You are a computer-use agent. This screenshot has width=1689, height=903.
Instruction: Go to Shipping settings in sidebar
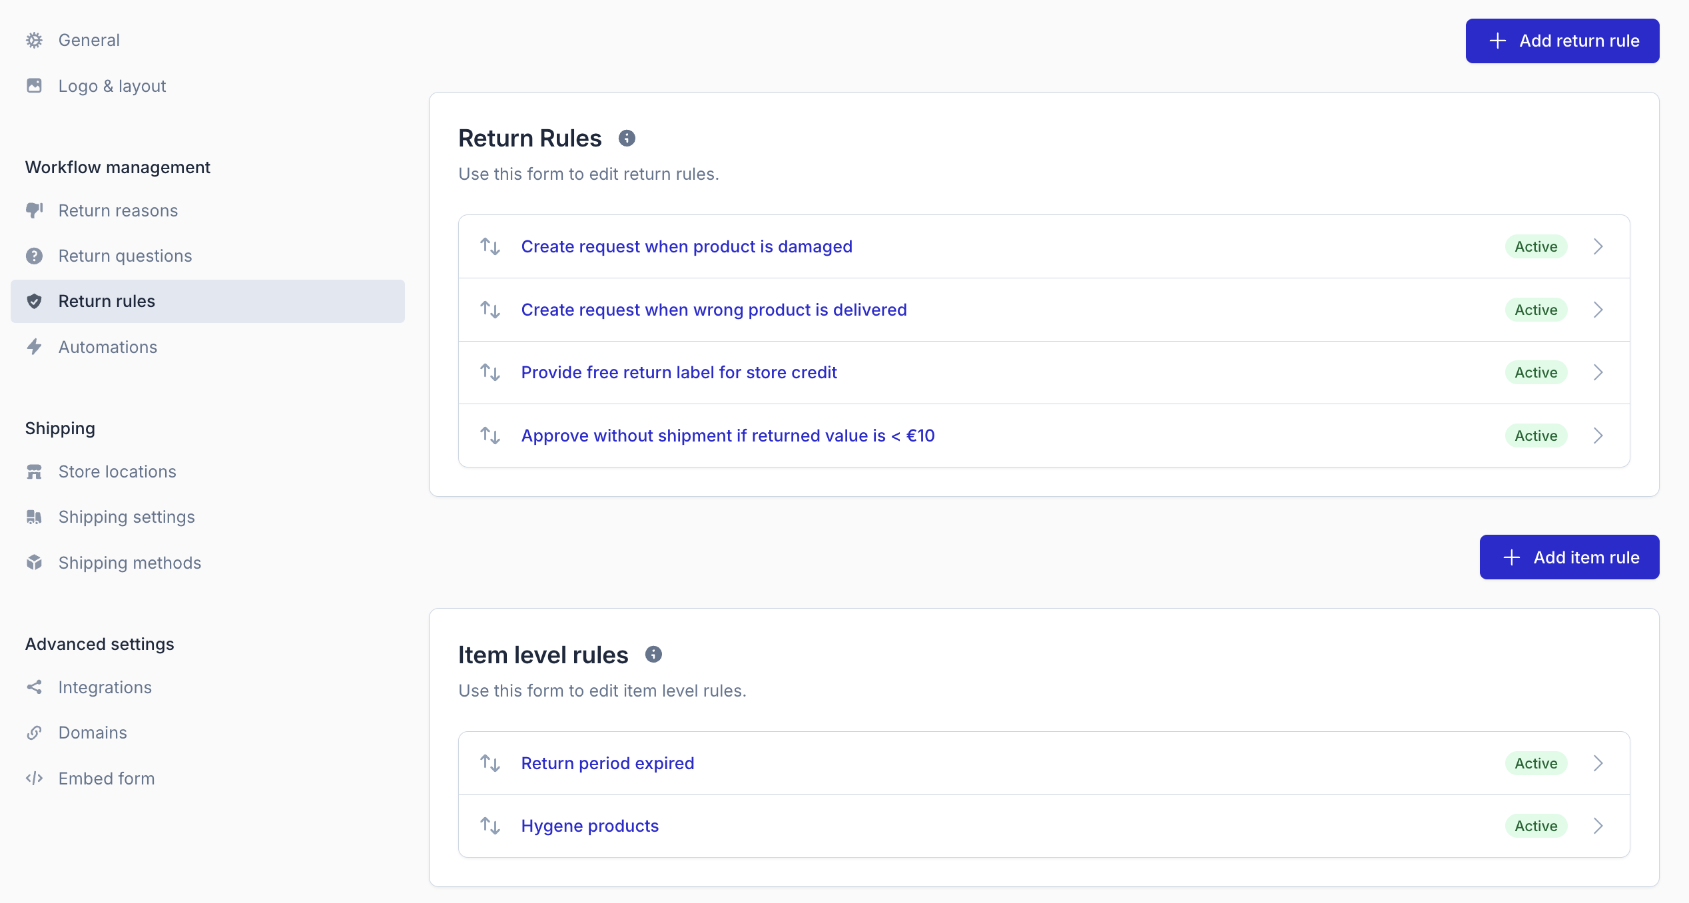click(127, 517)
